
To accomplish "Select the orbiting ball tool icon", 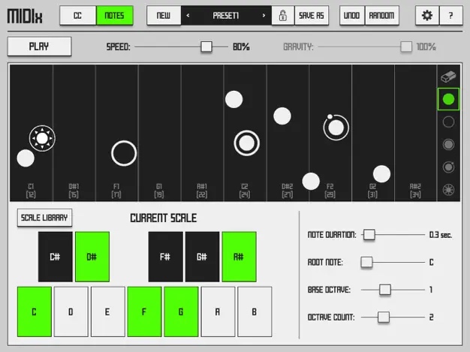I will point(448,167).
